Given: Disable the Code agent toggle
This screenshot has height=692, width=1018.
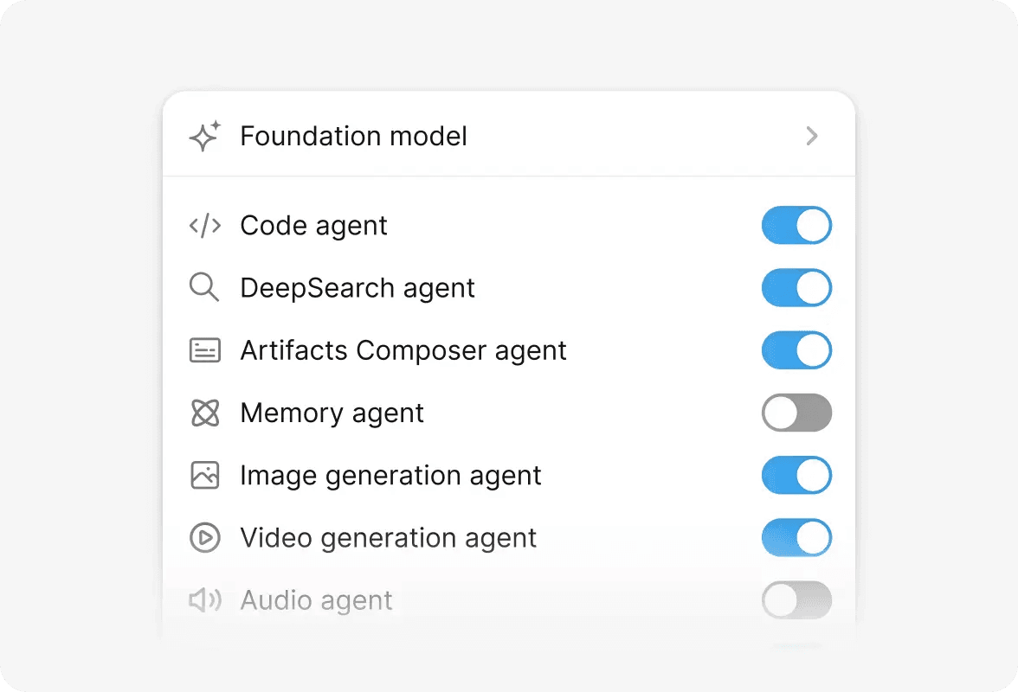Looking at the screenshot, I should pos(796,226).
